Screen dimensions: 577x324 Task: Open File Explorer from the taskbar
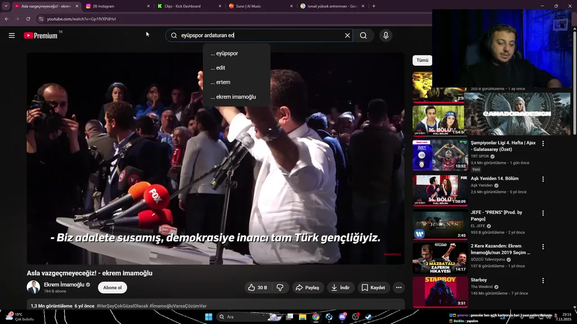tap(302, 317)
